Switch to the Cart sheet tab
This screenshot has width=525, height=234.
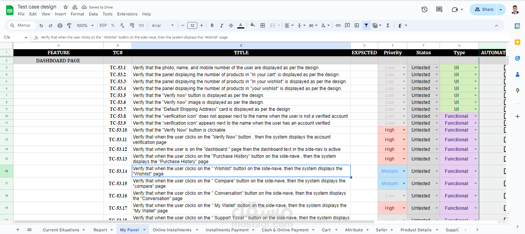pos(329,230)
